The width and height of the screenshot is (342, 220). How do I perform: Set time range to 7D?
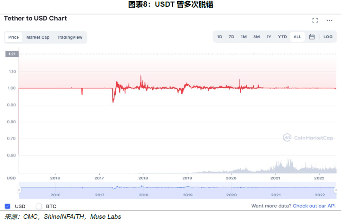[x=231, y=37]
